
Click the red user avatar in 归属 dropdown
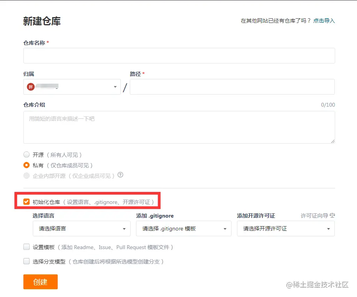(31, 87)
